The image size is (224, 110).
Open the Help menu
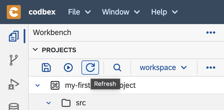165,12
